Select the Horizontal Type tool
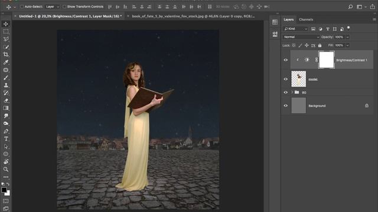Image resolution: width=378 pixels, height=212 pixels. click(x=6, y=139)
